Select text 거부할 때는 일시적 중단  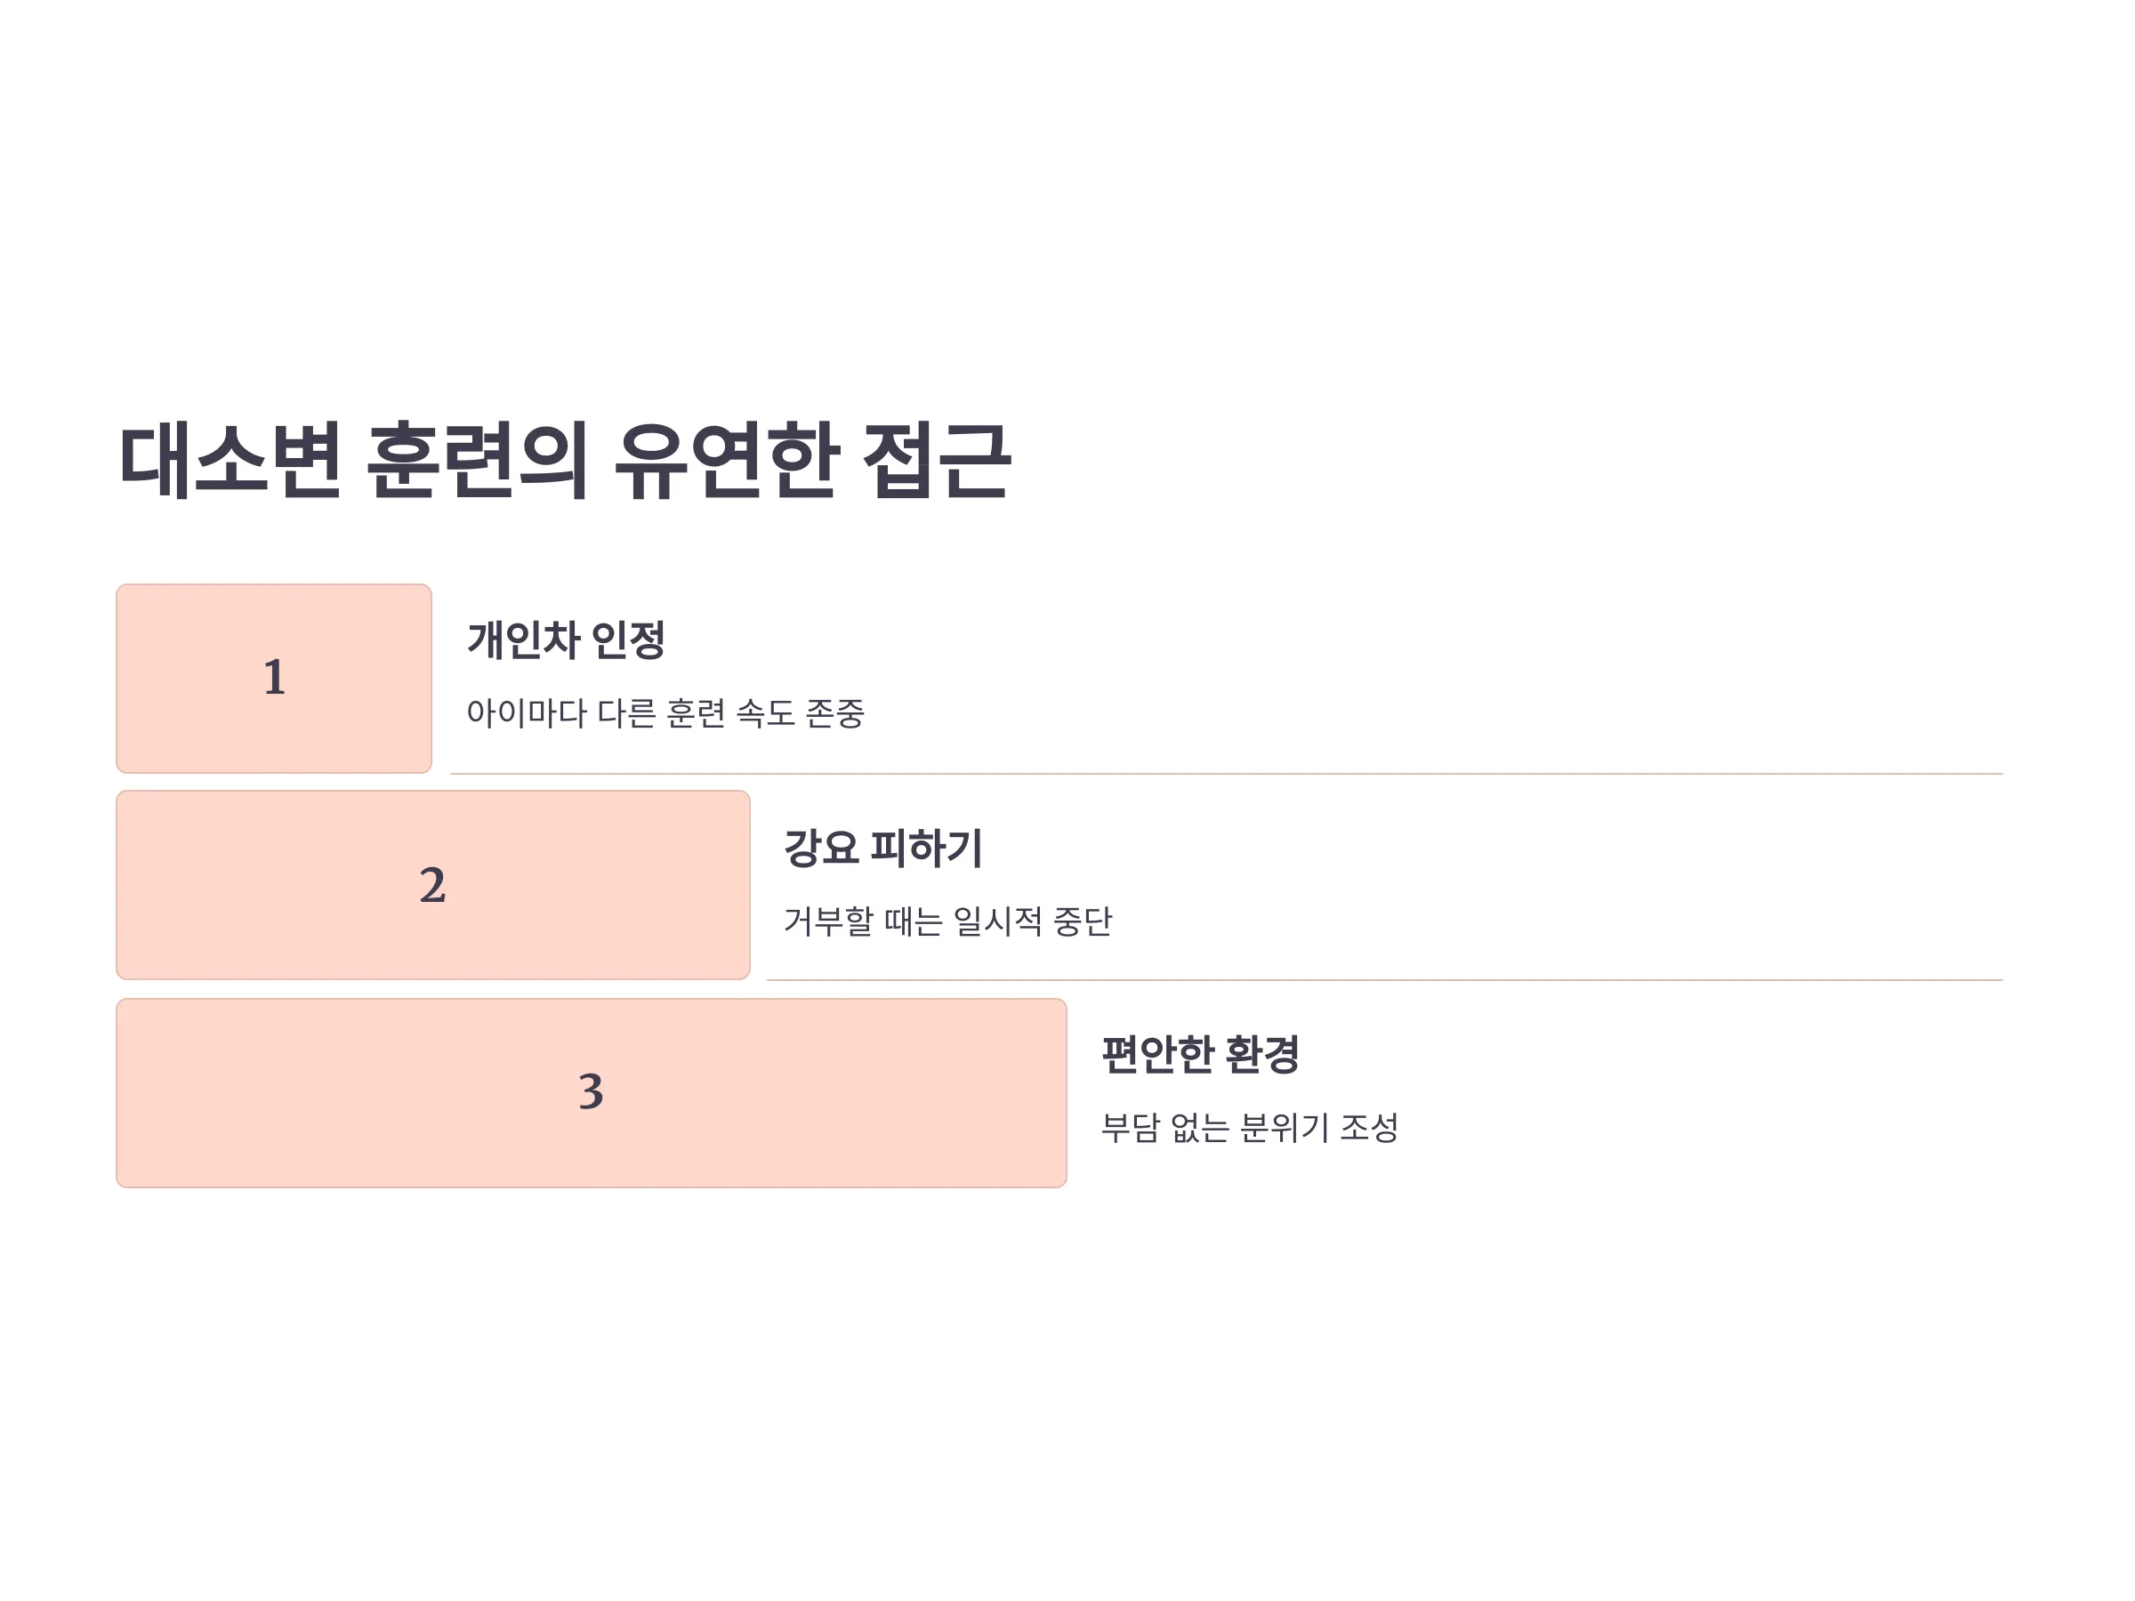[947, 921]
